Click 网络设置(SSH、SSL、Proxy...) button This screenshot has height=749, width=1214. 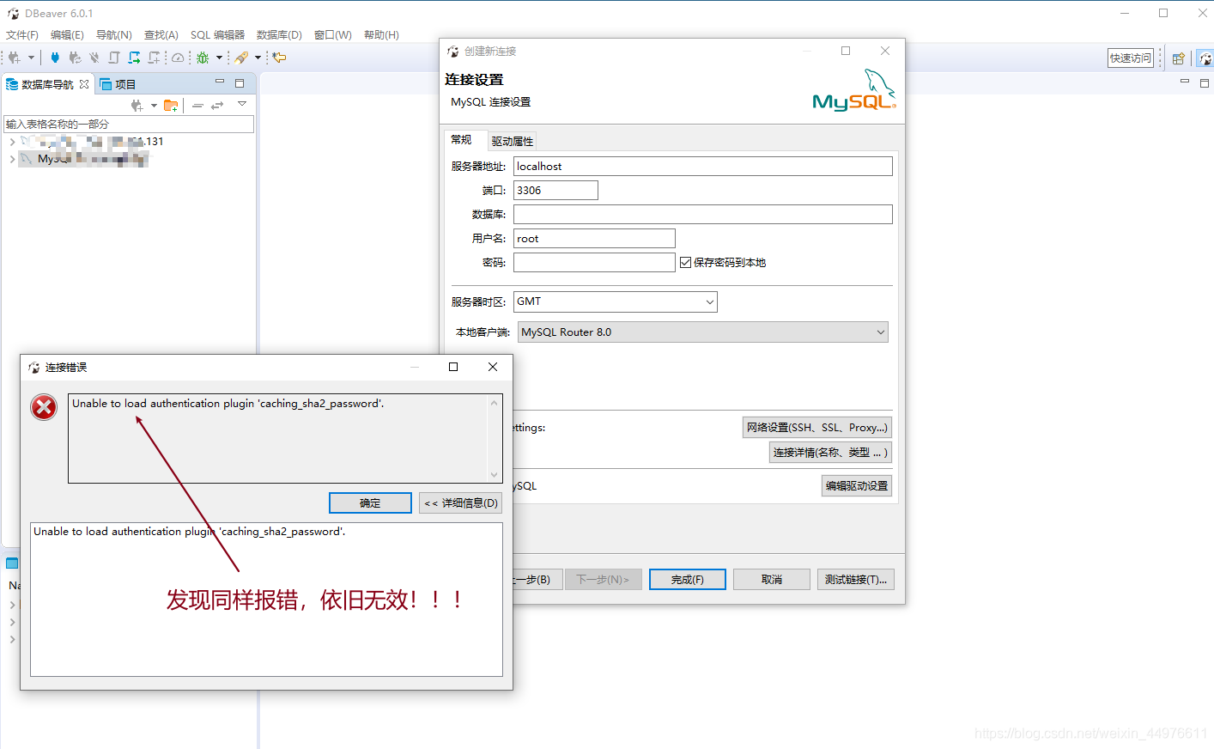click(x=817, y=428)
